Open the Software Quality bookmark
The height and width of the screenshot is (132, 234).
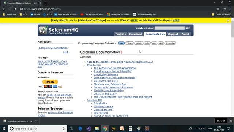[x=145, y=14]
